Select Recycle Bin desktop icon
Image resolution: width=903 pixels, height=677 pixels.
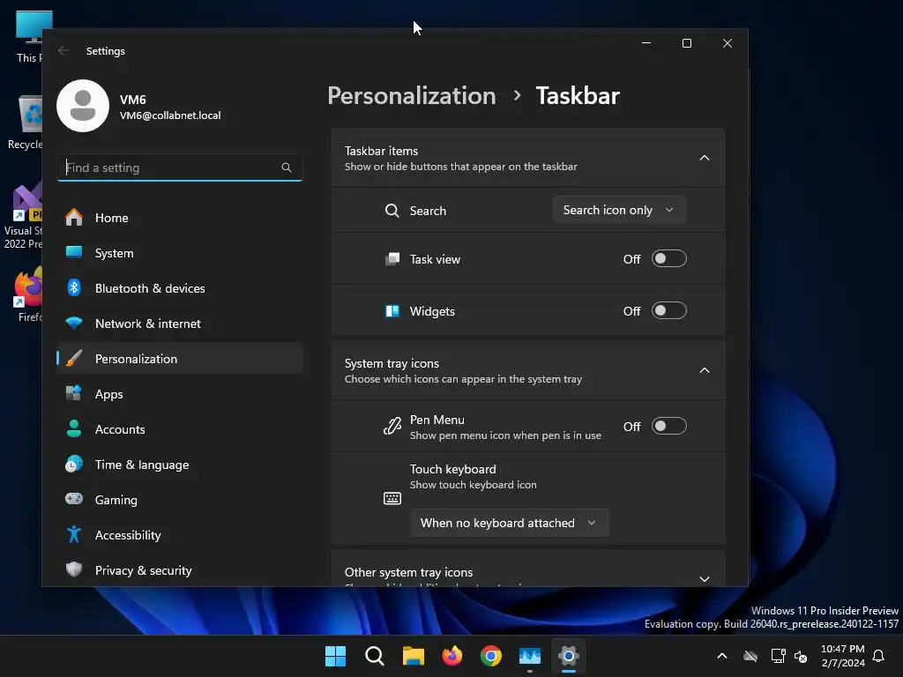[x=24, y=122]
